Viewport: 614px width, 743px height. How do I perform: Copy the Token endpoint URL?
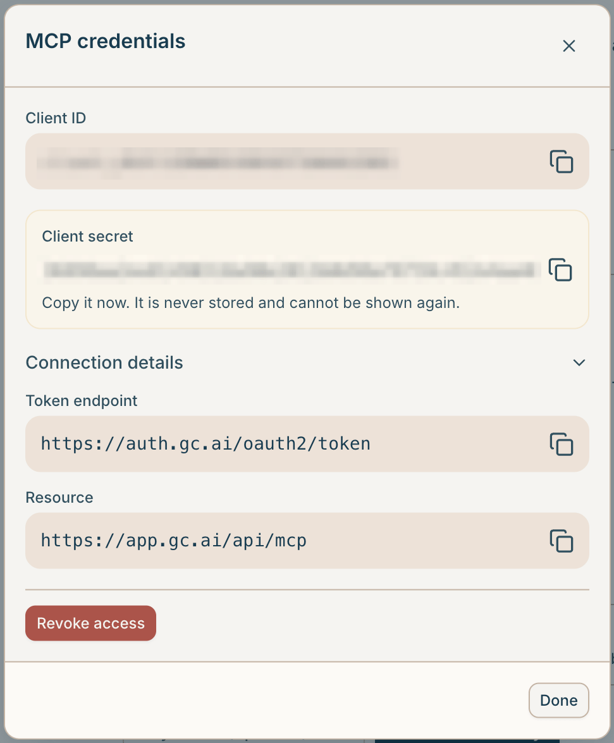pyautogui.click(x=562, y=444)
